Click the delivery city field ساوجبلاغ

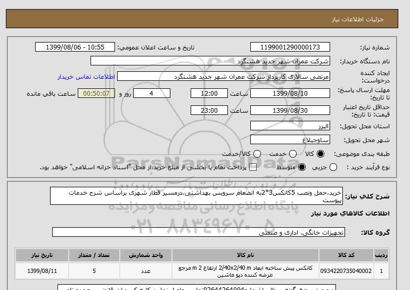290,140
